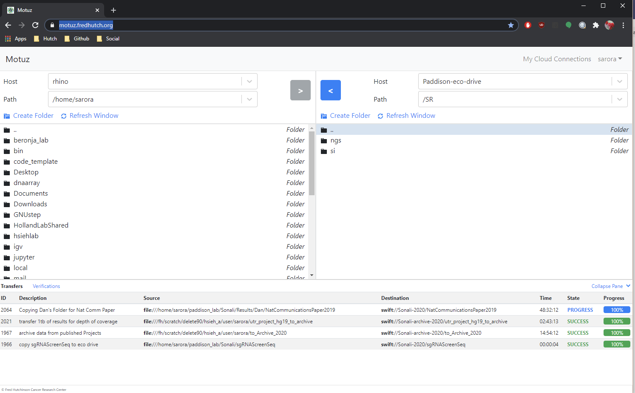Click the Apps grid icon on the bookmarks bar
Viewport: 635px width, 393px height.
(7, 38)
